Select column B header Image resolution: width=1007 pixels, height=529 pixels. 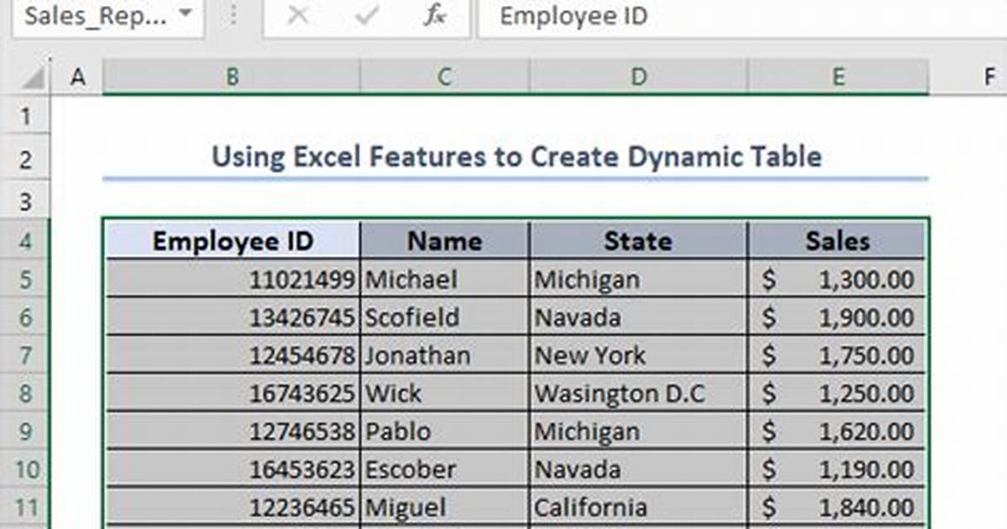(232, 77)
